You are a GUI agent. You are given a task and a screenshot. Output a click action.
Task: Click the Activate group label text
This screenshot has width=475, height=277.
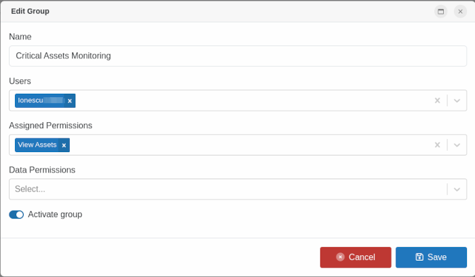click(x=55, y=215)
